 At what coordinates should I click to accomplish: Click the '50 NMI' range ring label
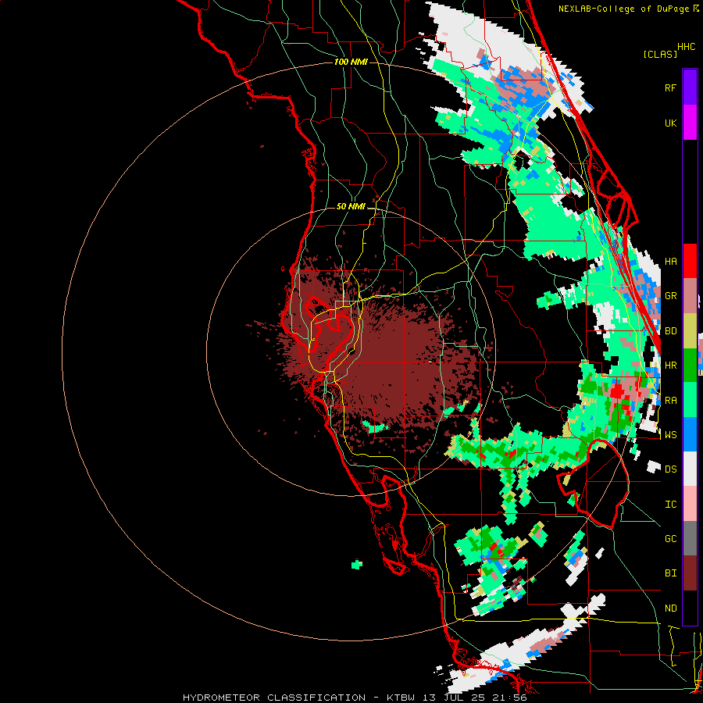351,207
